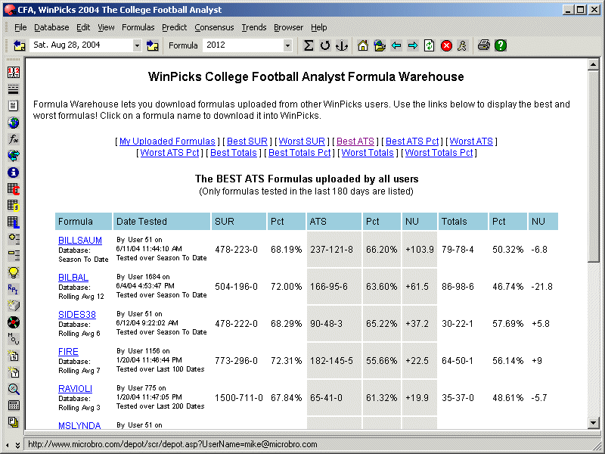Click the Date Tested column header
The width and height of the screenshot is (605, 454).
coord(162,222)
